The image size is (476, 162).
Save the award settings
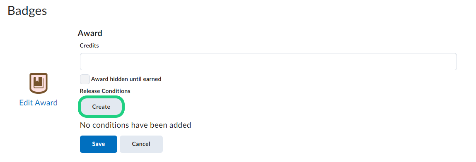tap(98, 144)
